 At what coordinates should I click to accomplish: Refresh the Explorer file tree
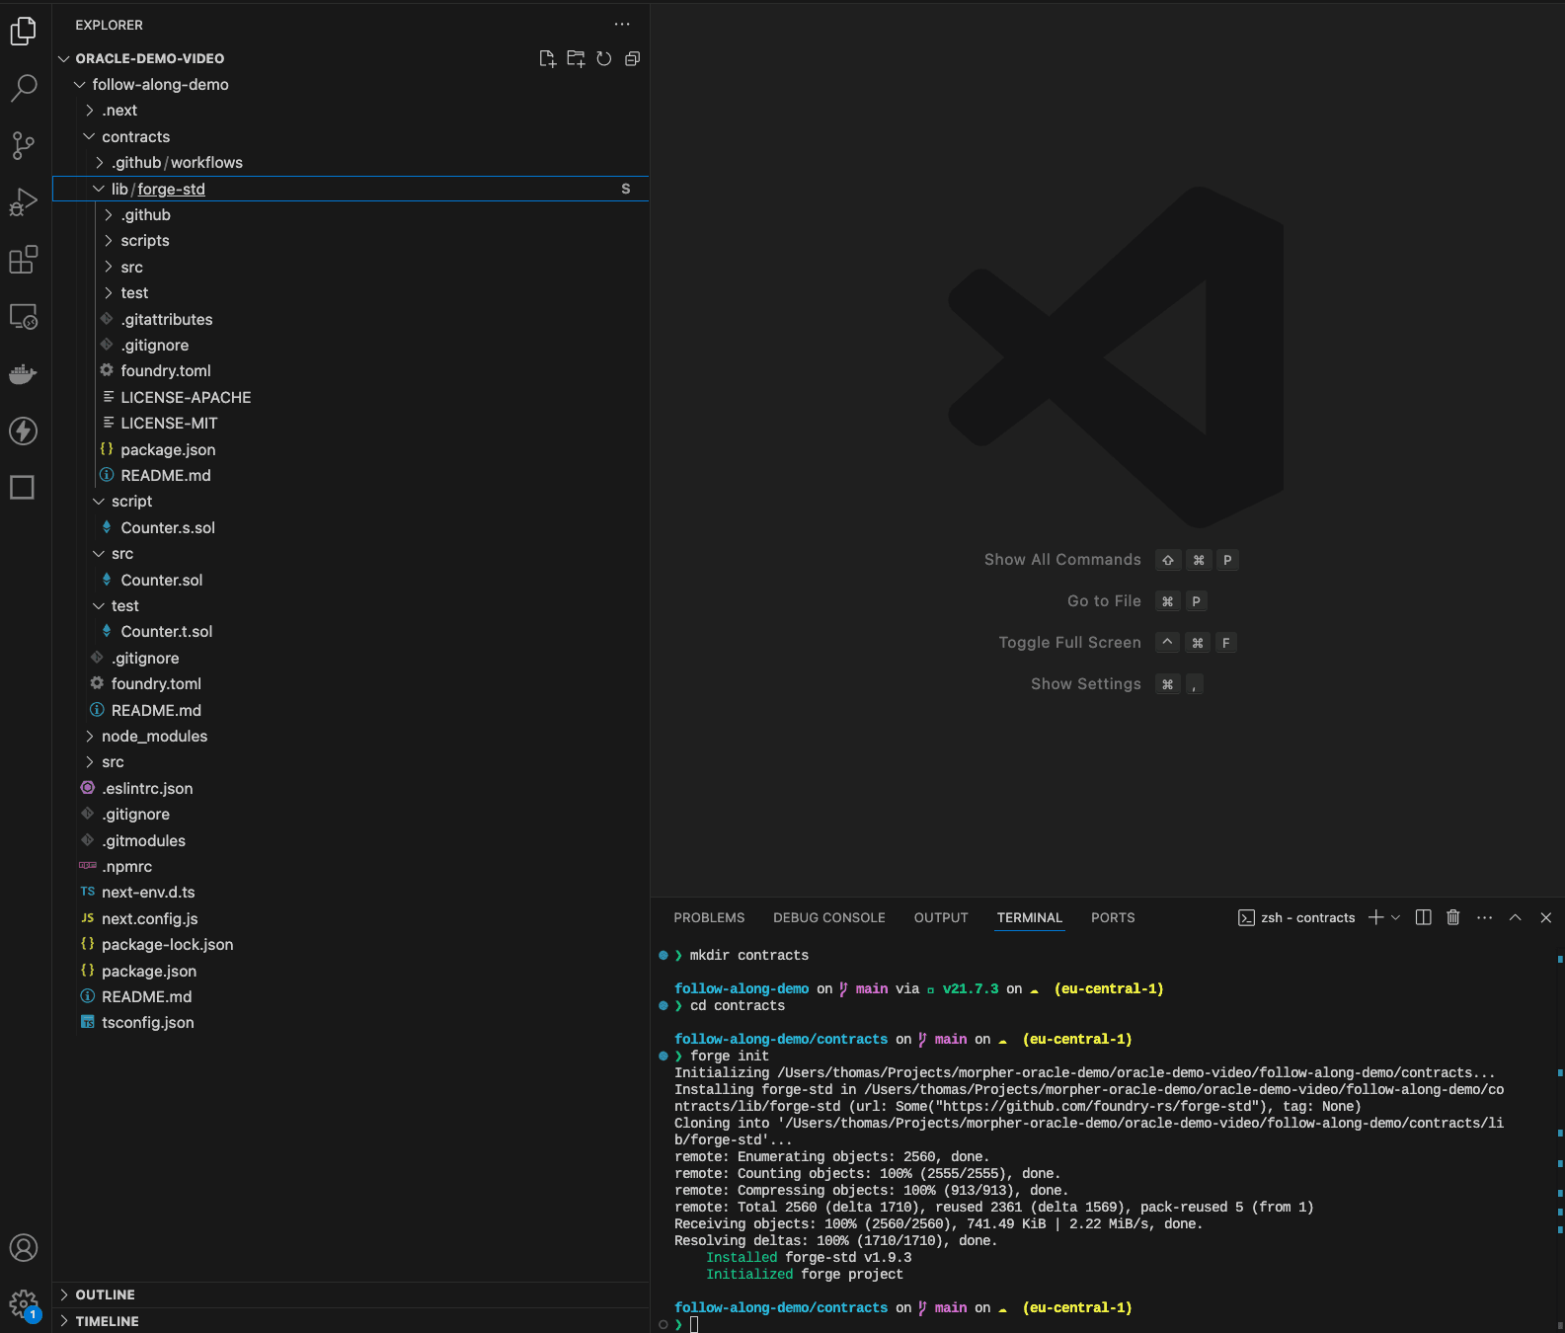click(604, 59)
